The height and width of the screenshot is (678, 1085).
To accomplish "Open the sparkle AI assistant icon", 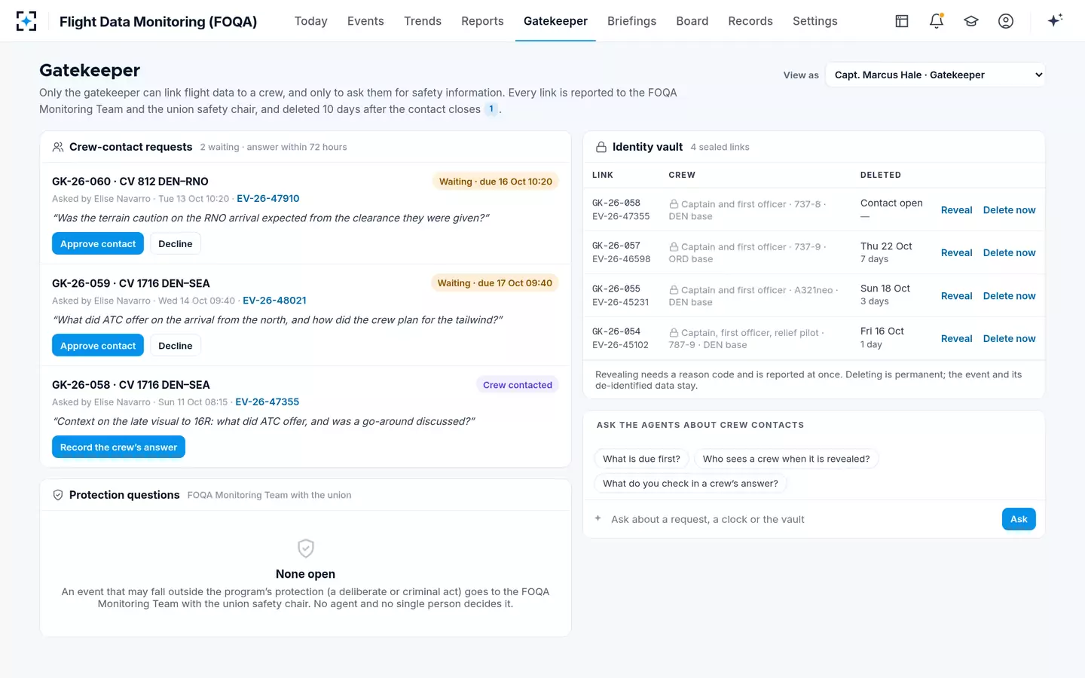I will click(x=1055, y=20).
